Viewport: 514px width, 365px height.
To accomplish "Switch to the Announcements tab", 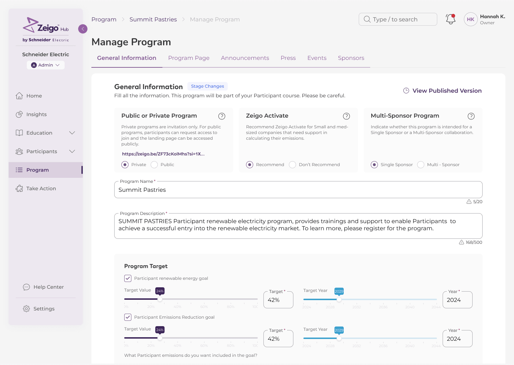I will point(245,58).
